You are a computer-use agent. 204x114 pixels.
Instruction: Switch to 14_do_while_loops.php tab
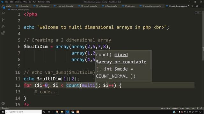pos(64,6)
